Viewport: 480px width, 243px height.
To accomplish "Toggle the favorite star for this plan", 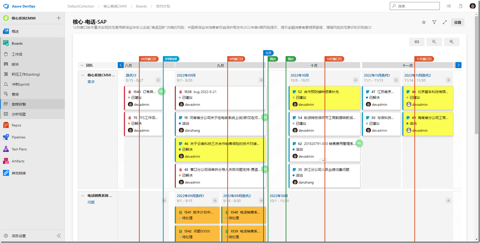I will (424, 22).
